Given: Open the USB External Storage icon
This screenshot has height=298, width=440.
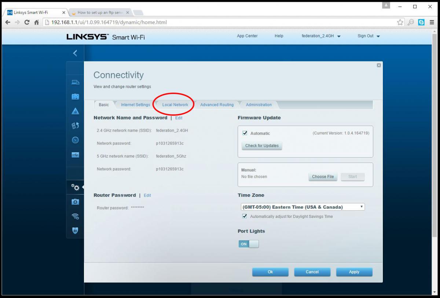Looking at the screenshot, I should point(75,155).
